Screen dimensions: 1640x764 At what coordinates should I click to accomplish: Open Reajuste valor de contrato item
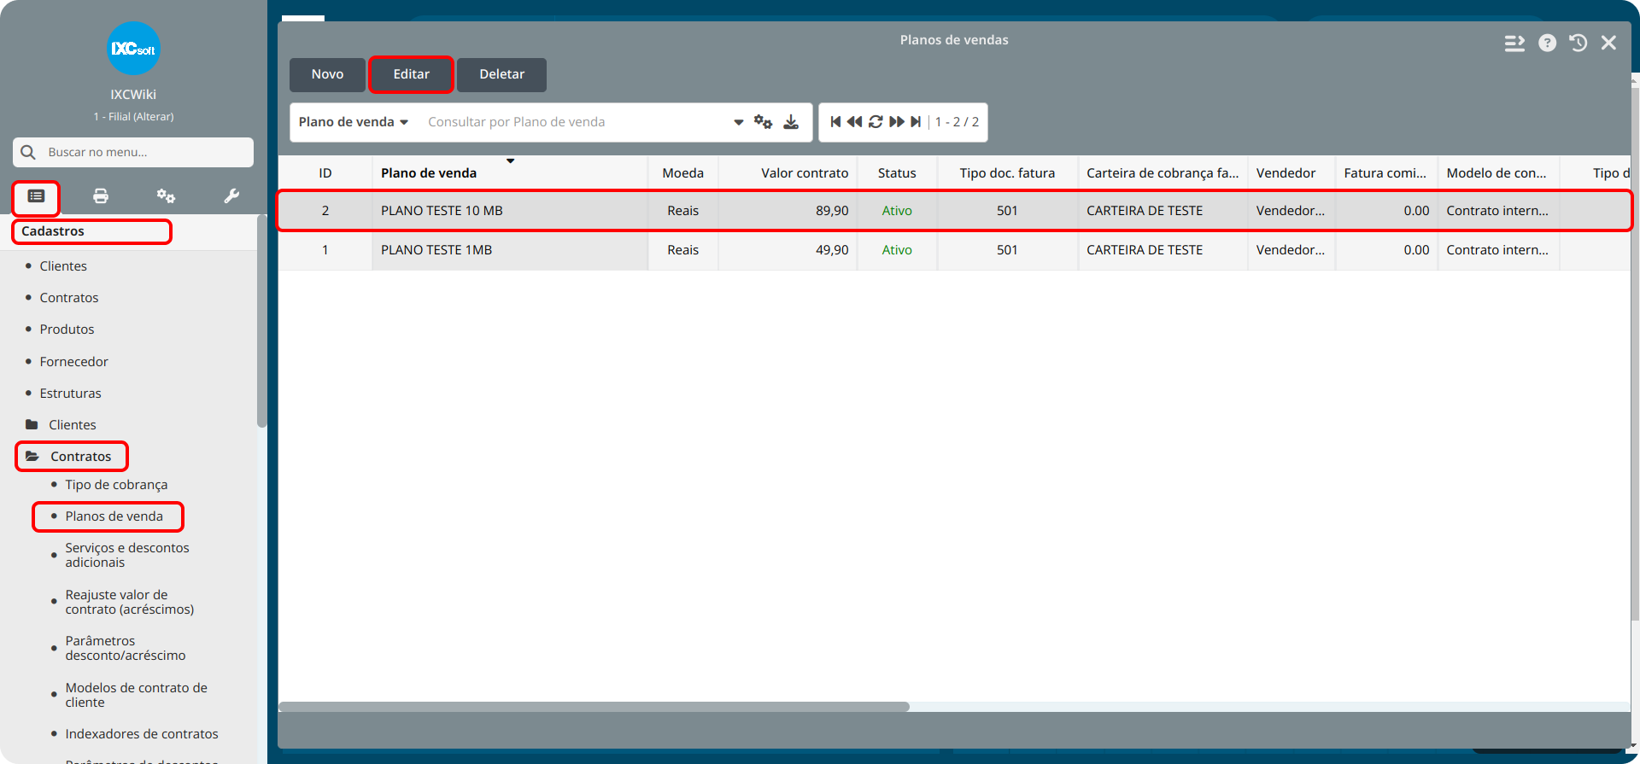pyautogui.click(x=130, y=602)
